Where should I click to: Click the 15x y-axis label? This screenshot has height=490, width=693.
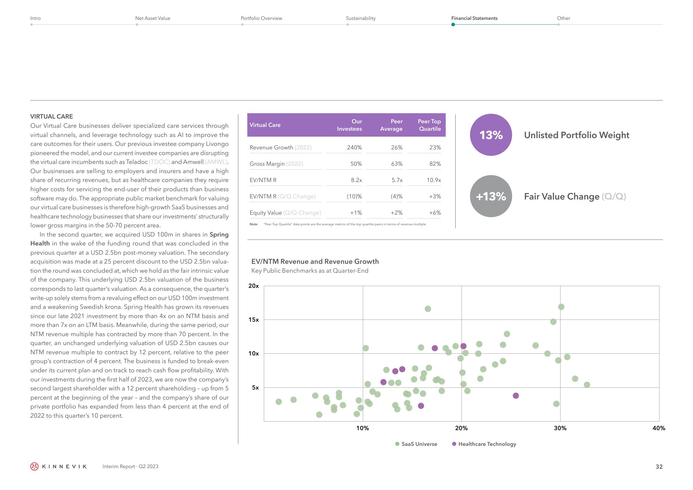pos(253,320)
